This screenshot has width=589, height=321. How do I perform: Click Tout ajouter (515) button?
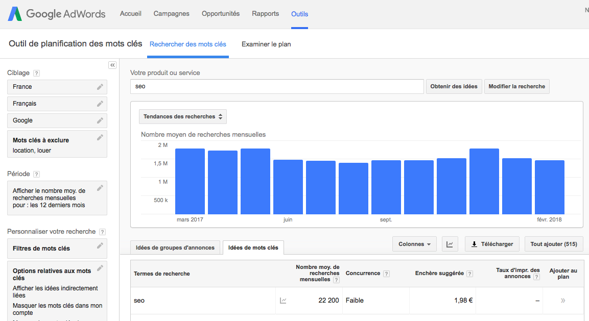pos(554,244)
